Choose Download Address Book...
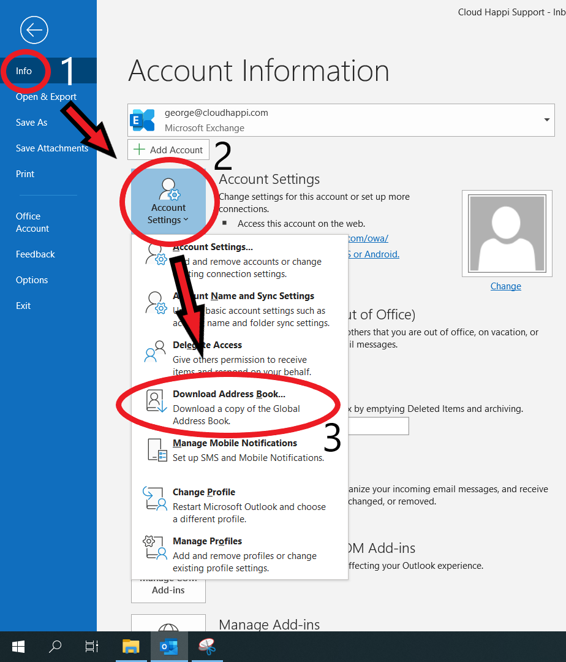This screenshot has width=566, height=662. [x=239, y=407]
